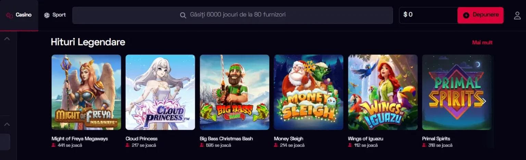Collapse the lower sidebar section chevron
Viewport: 526px width, 160px height.
(7, 125)
